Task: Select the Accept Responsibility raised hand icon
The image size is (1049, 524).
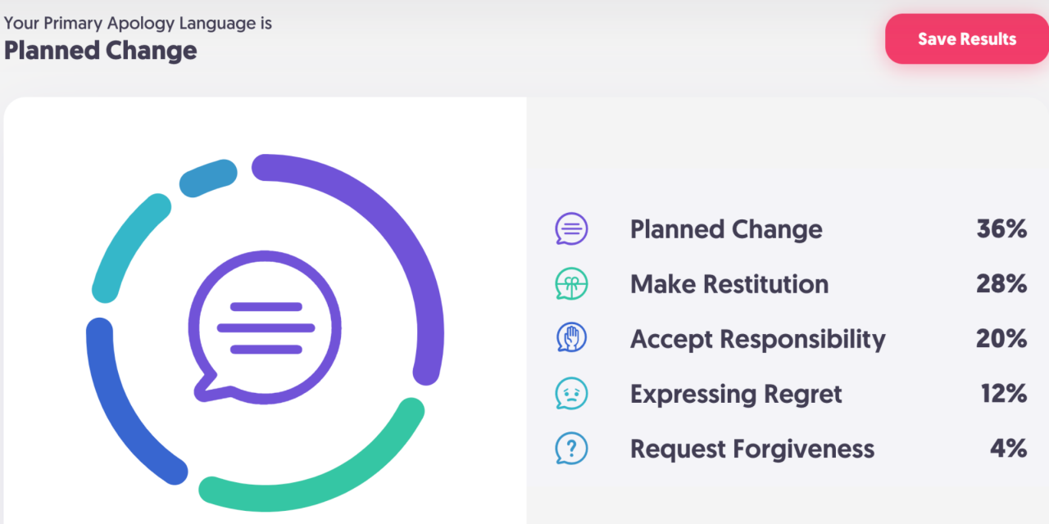Action: (571, 339)
